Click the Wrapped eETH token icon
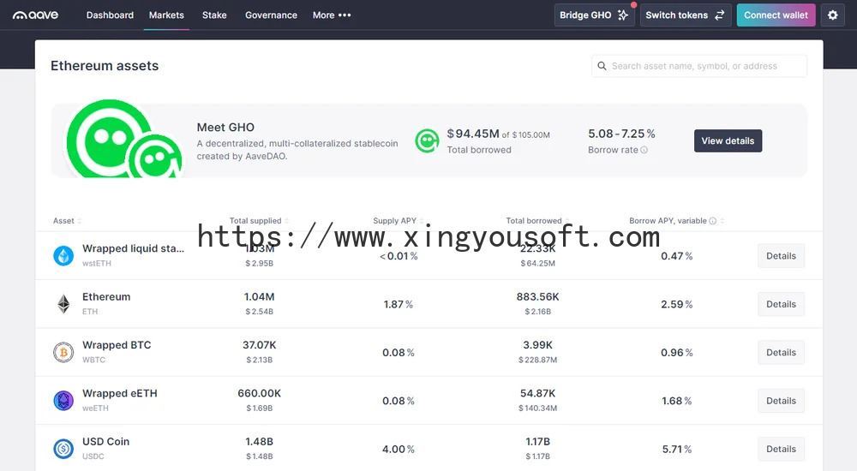Screen dimensions: 857x471 (63, 401)
